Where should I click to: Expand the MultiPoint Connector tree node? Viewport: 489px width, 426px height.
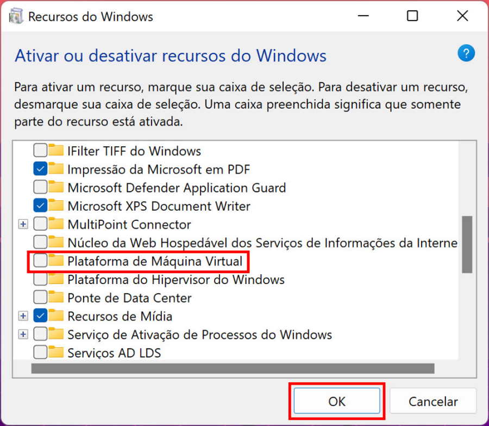tap(23, 224)
